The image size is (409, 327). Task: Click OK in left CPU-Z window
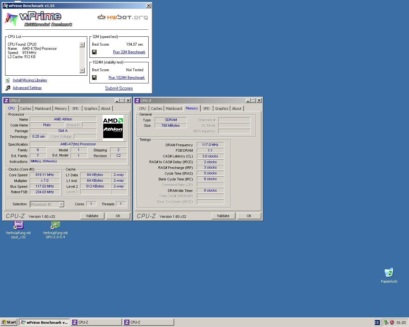[118, 216]
